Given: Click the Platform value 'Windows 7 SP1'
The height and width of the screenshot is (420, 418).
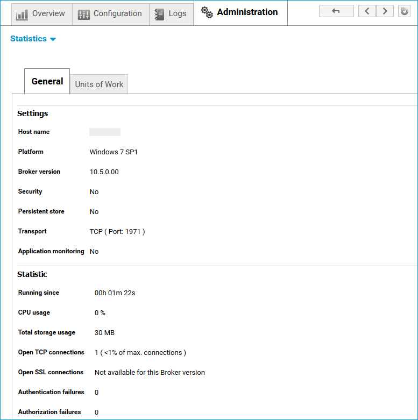Looking at the screenshot, I should (x=114, y=152).
